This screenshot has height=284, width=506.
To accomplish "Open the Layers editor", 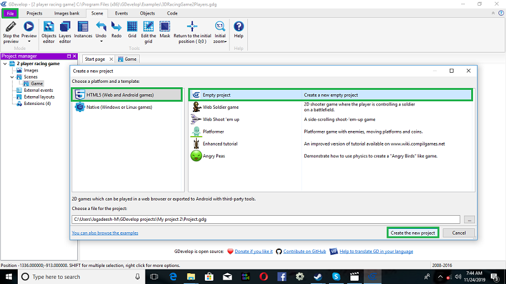I will [65, 32].
